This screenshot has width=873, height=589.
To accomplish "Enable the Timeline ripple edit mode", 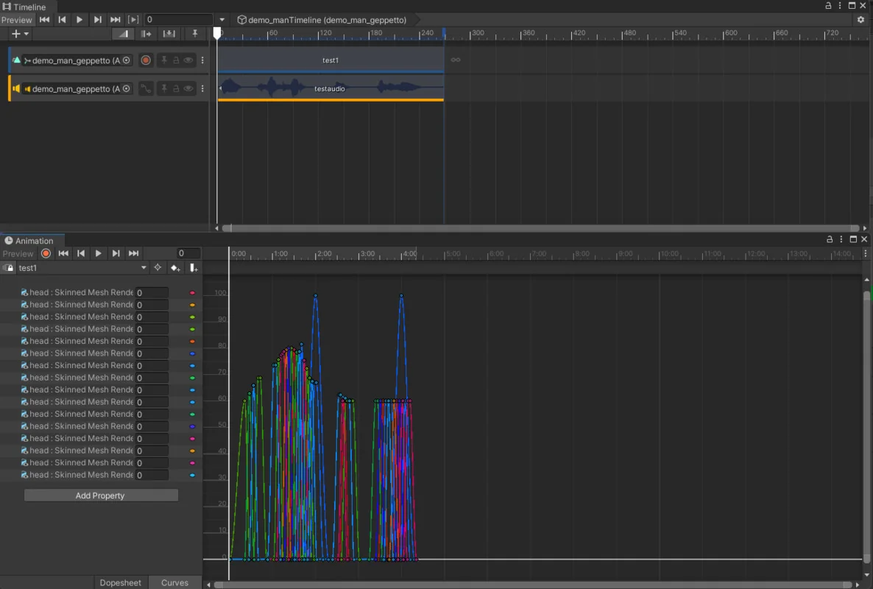I will point(146,34).
